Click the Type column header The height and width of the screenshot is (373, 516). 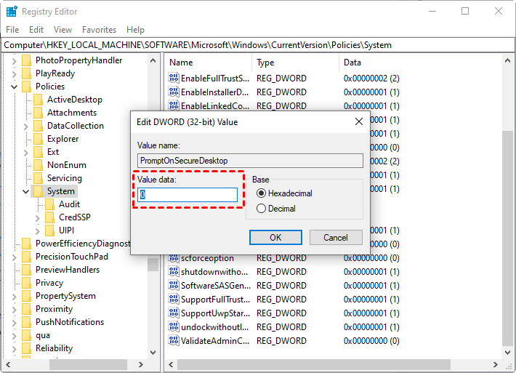click(266, 63)
